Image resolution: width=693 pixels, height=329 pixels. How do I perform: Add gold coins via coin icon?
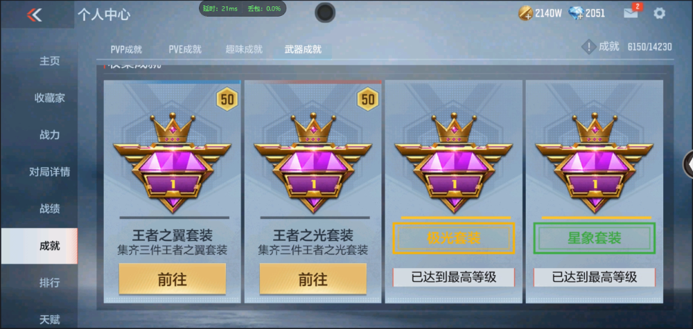tap(525, 13)
